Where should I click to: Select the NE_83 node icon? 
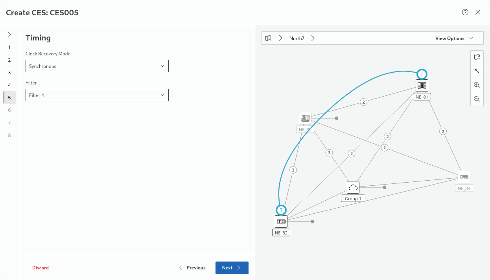click(464, 177)
